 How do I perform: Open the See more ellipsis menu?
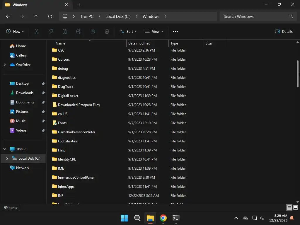point(175,32)
